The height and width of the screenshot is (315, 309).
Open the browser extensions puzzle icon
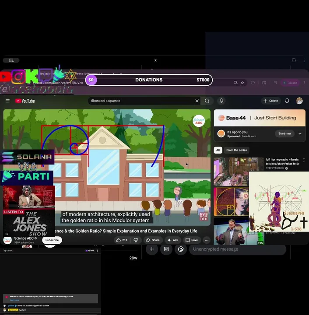pos(253,83)
